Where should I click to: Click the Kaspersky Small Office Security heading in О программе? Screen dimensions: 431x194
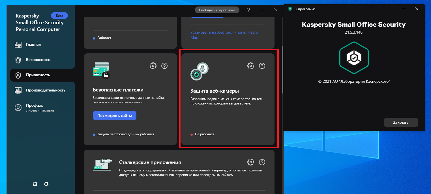click(x=354, y=25)
